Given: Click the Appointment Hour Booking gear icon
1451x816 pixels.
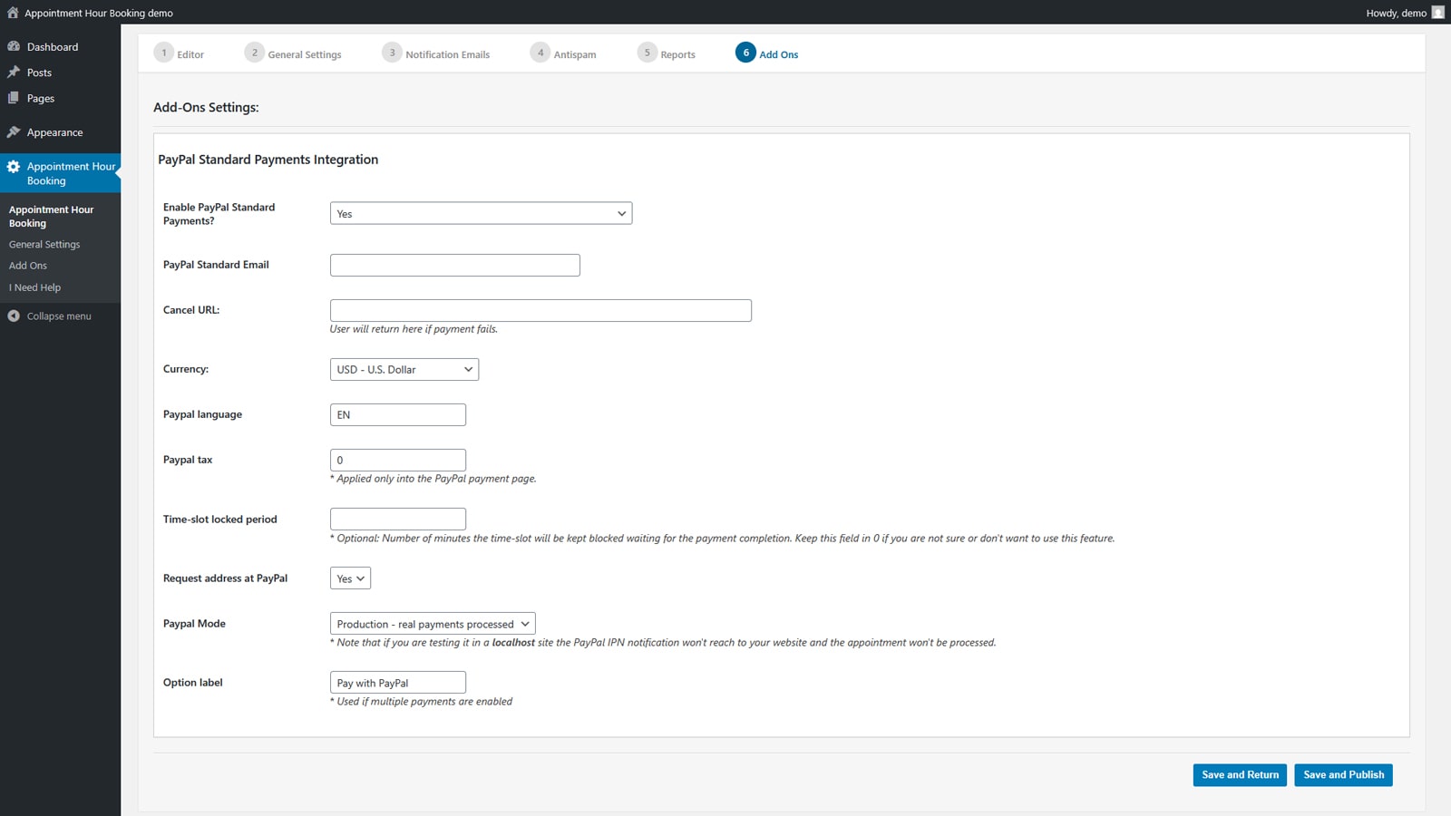Looking at the screenshot, I should click(14, 167).
